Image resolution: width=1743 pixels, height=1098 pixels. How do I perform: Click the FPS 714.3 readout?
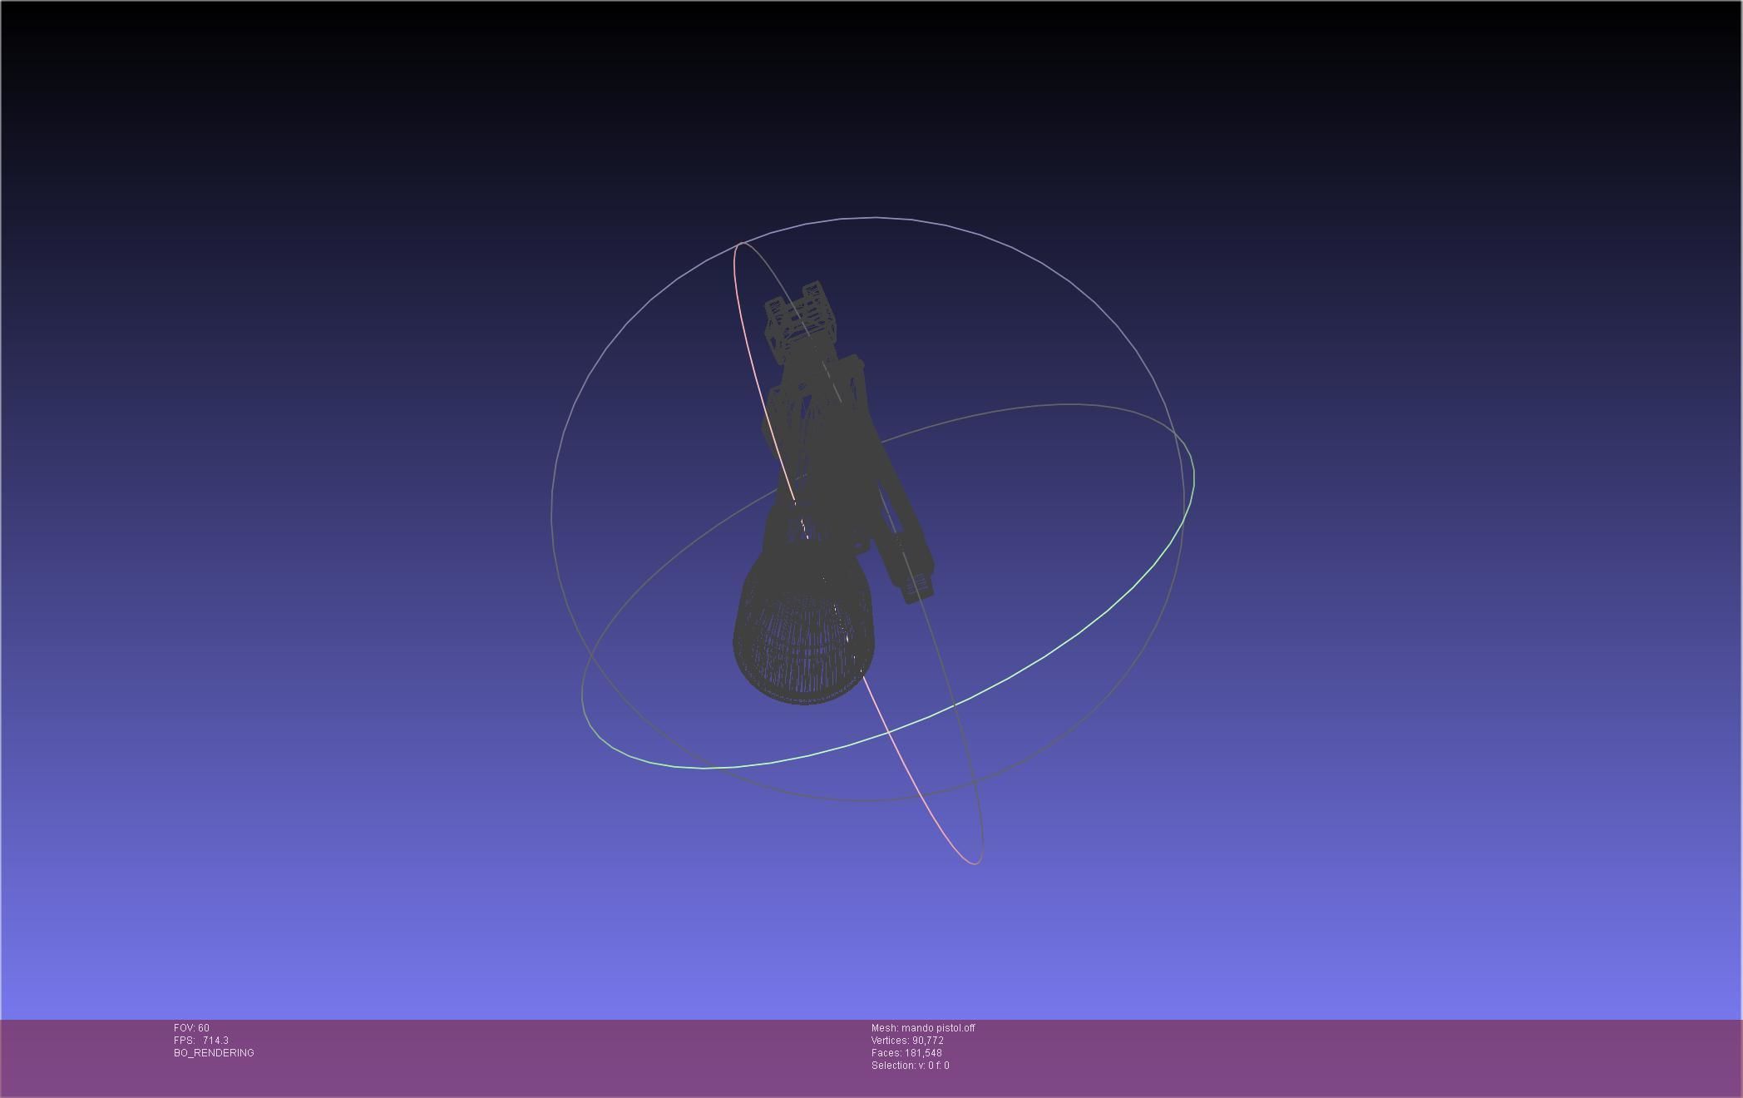click(201, 1041)
